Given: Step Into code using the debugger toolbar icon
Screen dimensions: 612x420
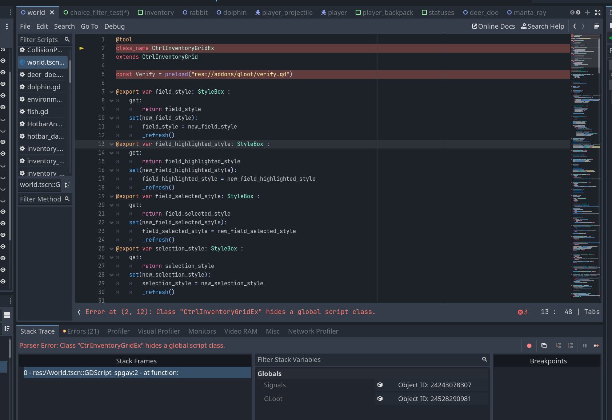Looking at the screenshot, I should pyautogui.click(x=559, y=346).
